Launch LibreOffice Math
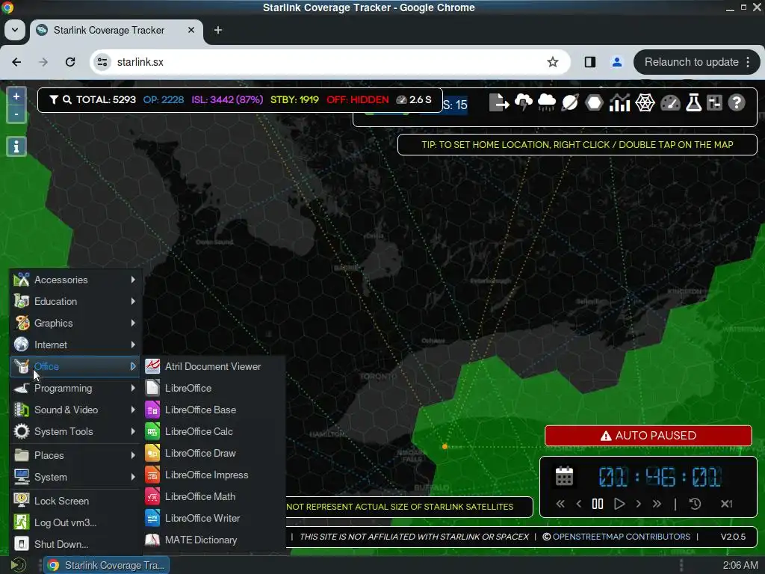The image size is (765, 574). tap(213, 496)
